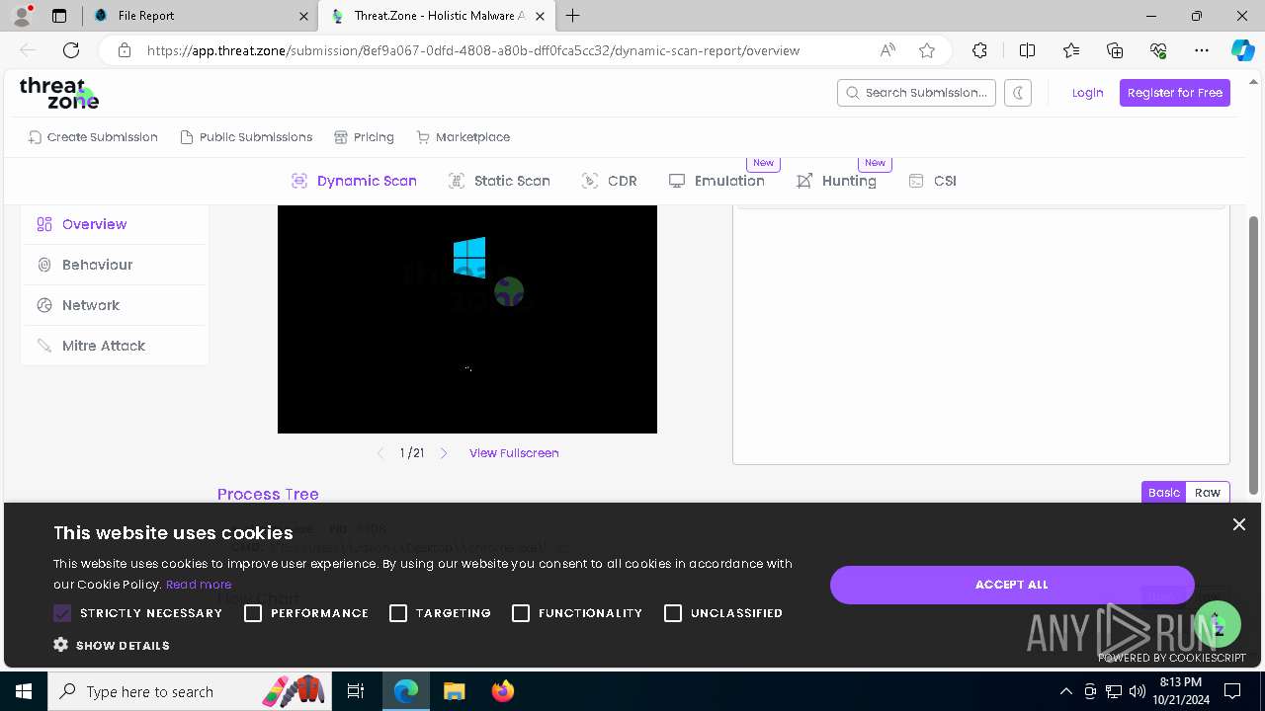Image resolution: width=1265 pixels, height=711 pixels.
Task: Switch process tree to Basic view
Action: (1164, 493)
